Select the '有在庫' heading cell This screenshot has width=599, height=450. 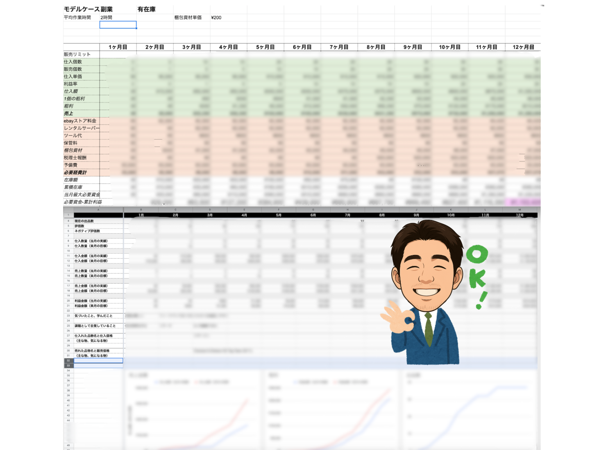pyautogui.click(x=147, y=9)
